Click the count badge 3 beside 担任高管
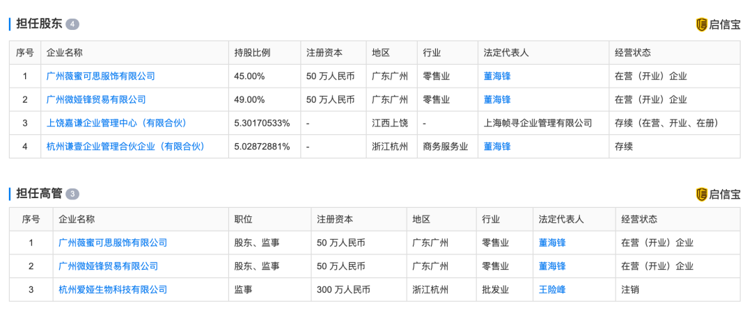752x317 pixels. [72, 194]
